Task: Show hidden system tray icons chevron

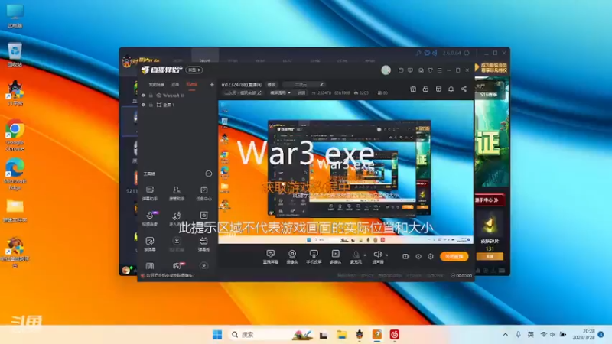Action: pyautogui.click(x=506, y=334)
